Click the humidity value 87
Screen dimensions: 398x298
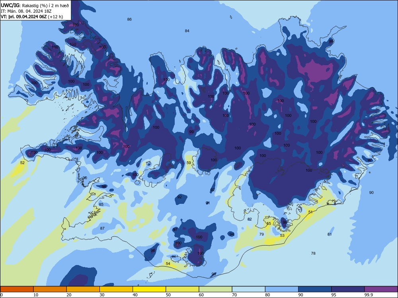coord(102,228)
